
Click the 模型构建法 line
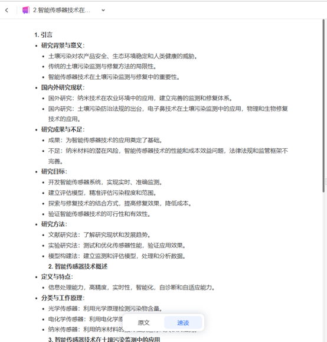coord(117,256)
